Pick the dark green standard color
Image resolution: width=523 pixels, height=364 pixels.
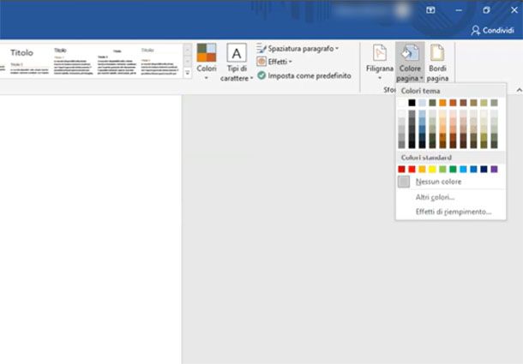coord(453,170)
